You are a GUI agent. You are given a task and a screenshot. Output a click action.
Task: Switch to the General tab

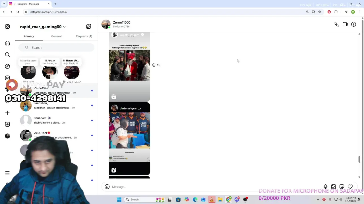[56, 36]
